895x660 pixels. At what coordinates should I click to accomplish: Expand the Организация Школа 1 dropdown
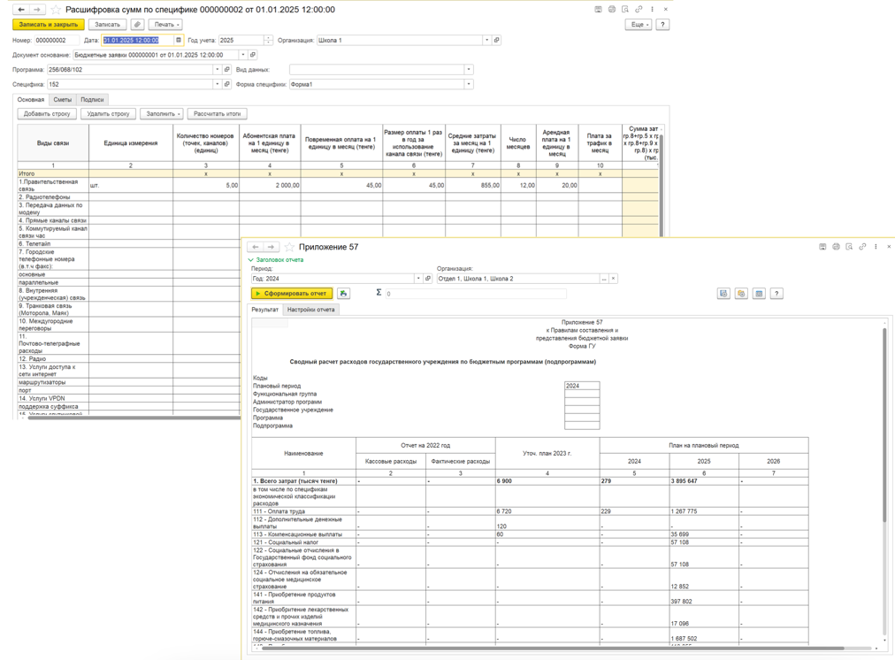(x=487, y=40)
